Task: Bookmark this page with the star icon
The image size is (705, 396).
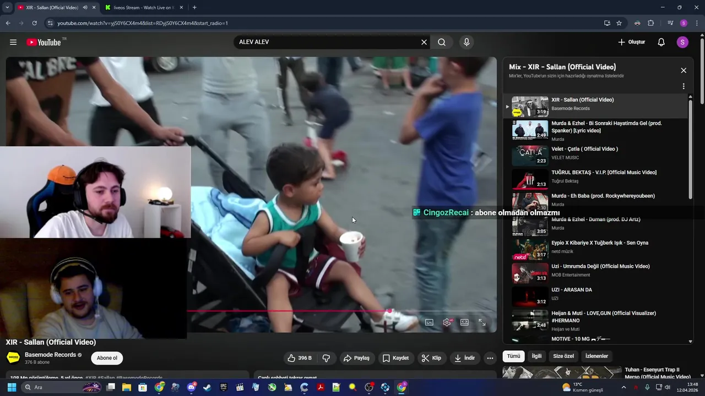Action: [619, 23]
